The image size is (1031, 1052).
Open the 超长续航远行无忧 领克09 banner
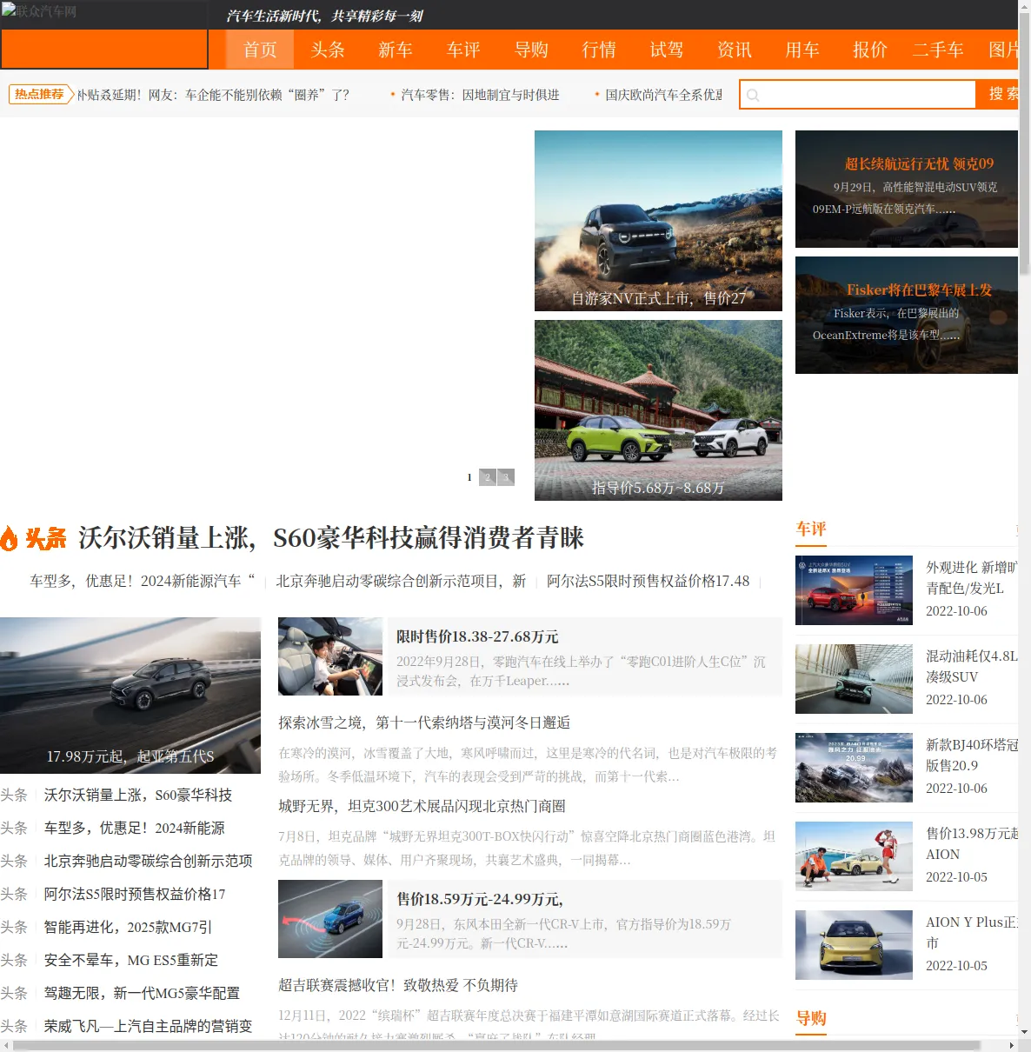907,189
